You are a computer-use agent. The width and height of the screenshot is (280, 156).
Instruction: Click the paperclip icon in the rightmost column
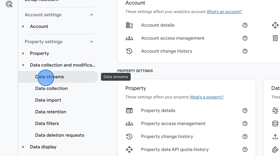(x=275, y=150)
